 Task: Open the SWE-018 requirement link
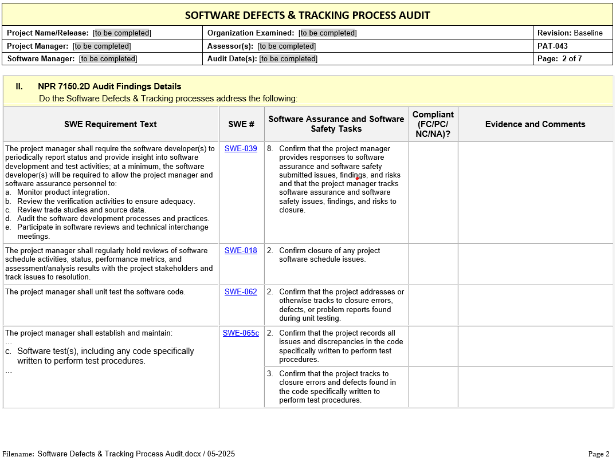[x=241, y=251]
